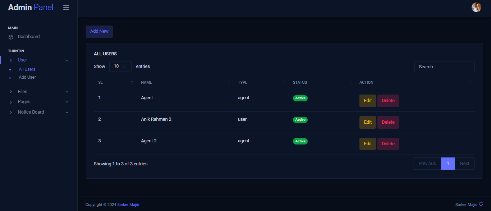This screenshot has height=211, width=491.
Task: Click the heart icon in footer
Action: 481,205
